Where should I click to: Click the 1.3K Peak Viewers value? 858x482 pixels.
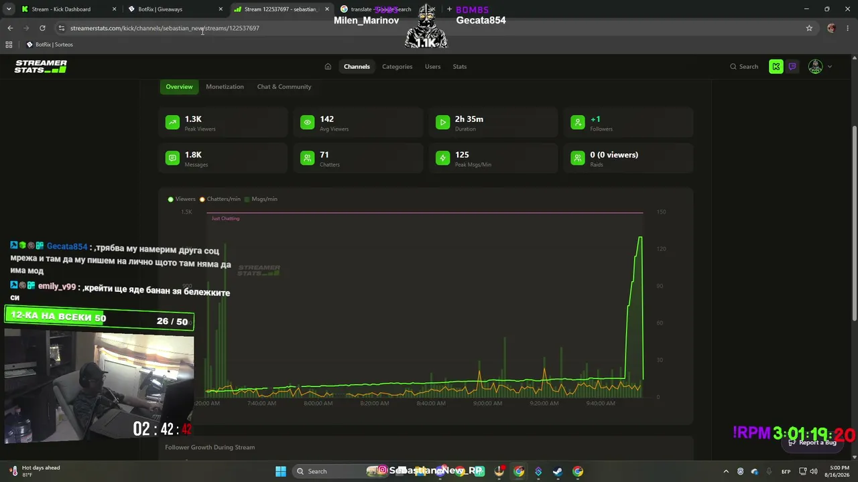(x=193, y=119)
